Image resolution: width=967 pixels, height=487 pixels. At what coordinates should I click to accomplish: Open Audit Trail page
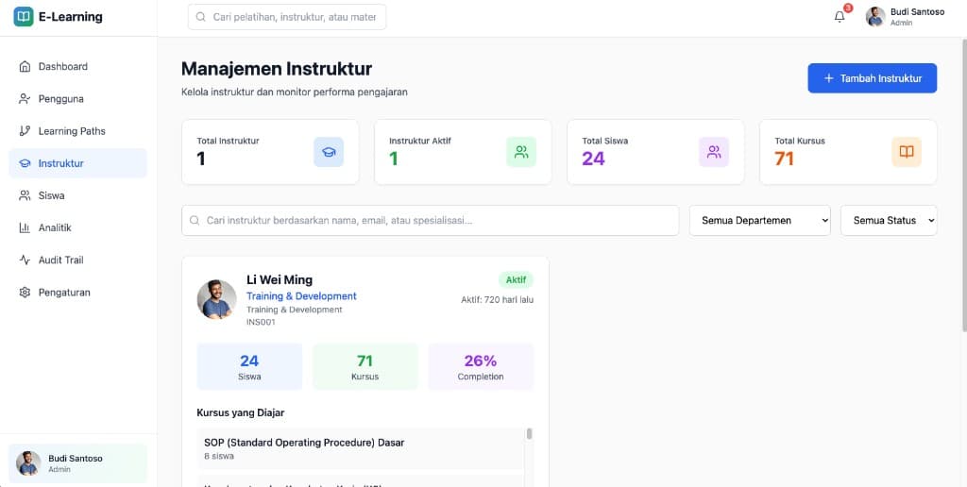(x=61, y=260)
